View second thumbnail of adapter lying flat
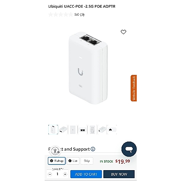This screenshot has width=181, height=181. pos(63,130)
